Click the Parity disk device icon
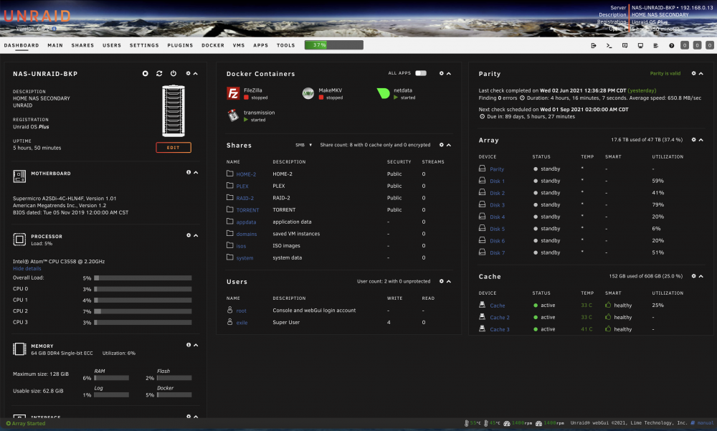The width and height of the screenshot is (717, 431). pos(482,169)
